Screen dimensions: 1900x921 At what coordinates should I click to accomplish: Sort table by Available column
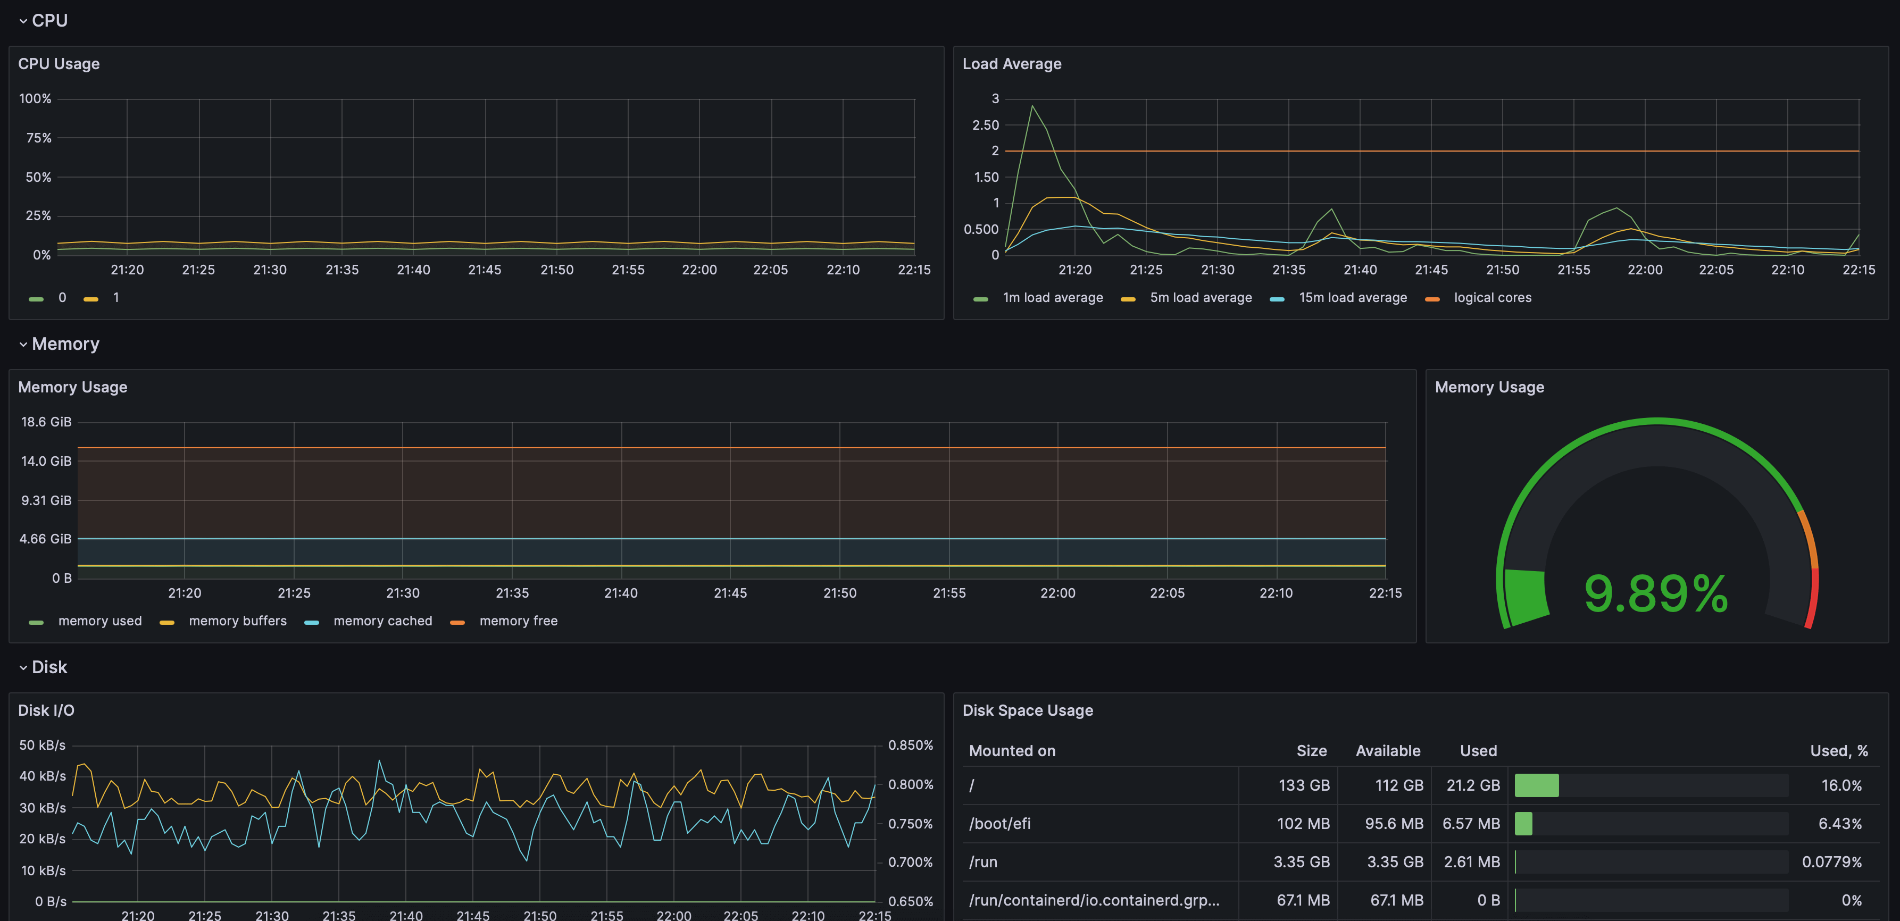click(x=1388, y=751)
